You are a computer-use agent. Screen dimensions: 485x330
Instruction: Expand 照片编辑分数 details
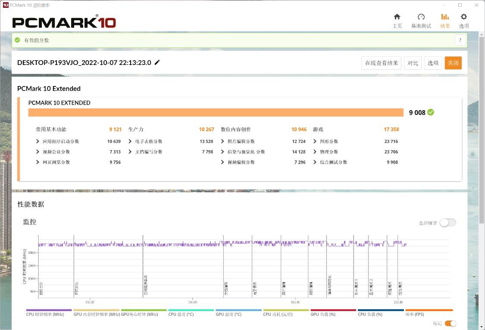coord(222,142)
